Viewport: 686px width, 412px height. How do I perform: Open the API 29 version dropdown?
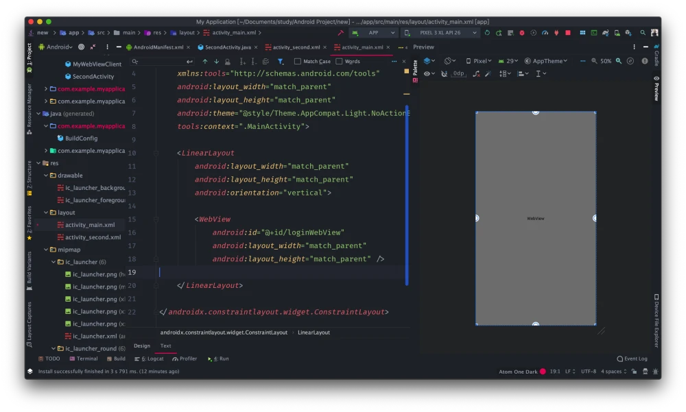[508, 61]
